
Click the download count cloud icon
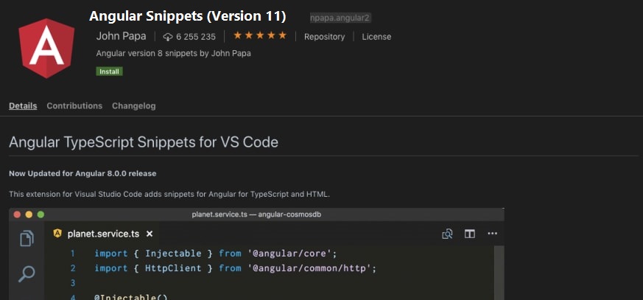tap(168, 37)
